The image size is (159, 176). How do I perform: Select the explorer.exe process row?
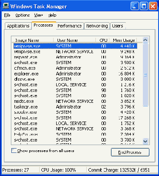click(x=74, y=74)
